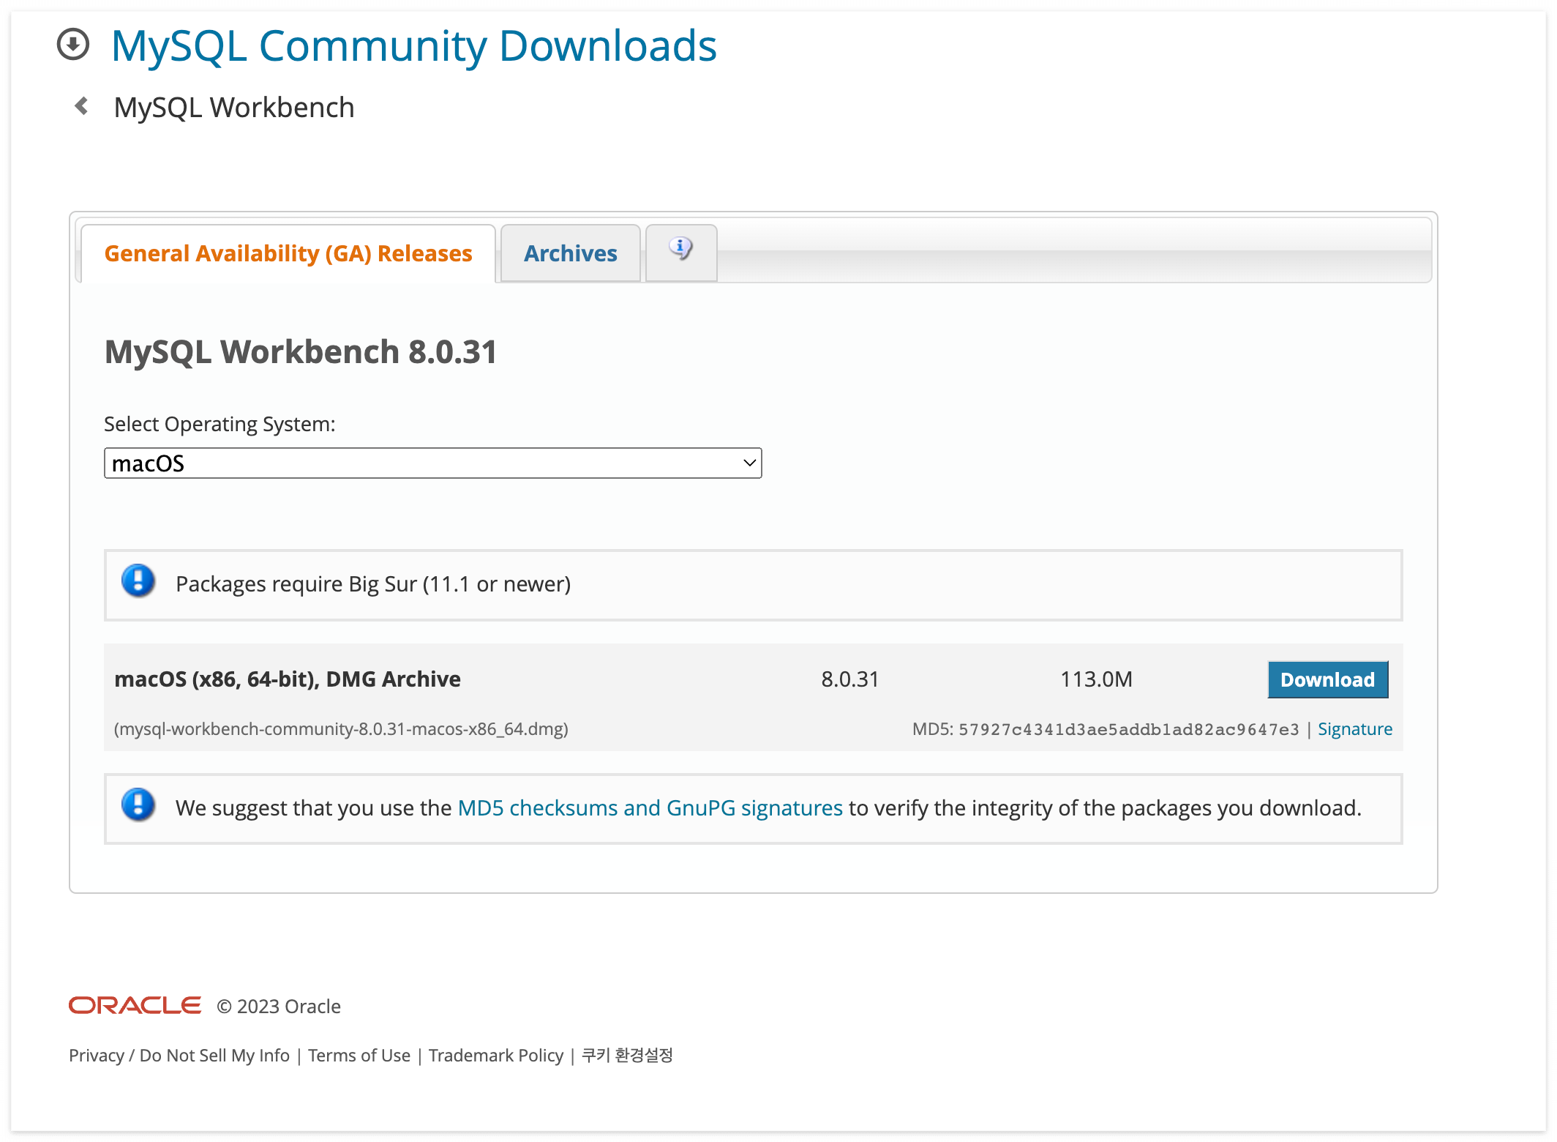Open MD5 checksums and GnuPG signatures link
The image size is (1557, 1142).
point(650,807)
